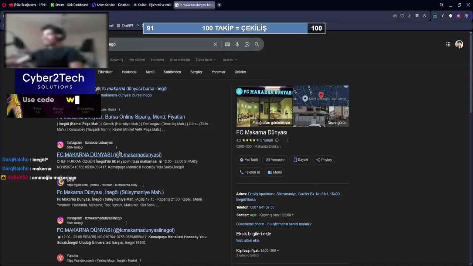Select the Yer siteleri search filter
473x266 pixels.
(137, 60)
